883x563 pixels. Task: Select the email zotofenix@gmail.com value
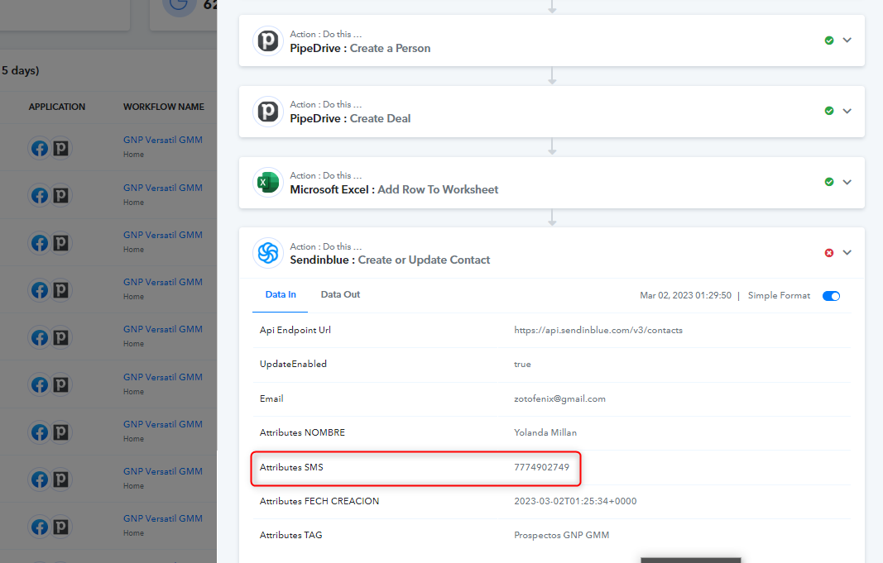(x=559, y=398)
